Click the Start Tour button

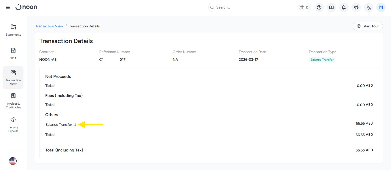coord(368,26)
